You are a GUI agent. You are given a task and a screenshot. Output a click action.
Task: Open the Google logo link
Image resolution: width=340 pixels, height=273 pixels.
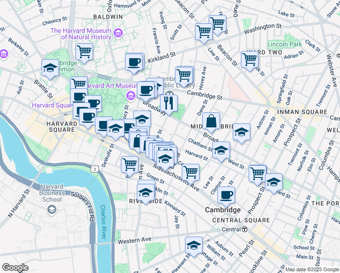pos(15,268)
